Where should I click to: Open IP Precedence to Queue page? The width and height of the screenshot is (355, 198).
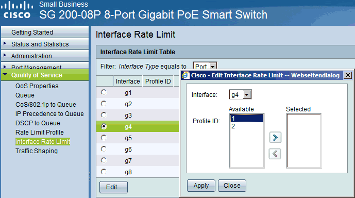pyautogui.click(x=49, y=114)
